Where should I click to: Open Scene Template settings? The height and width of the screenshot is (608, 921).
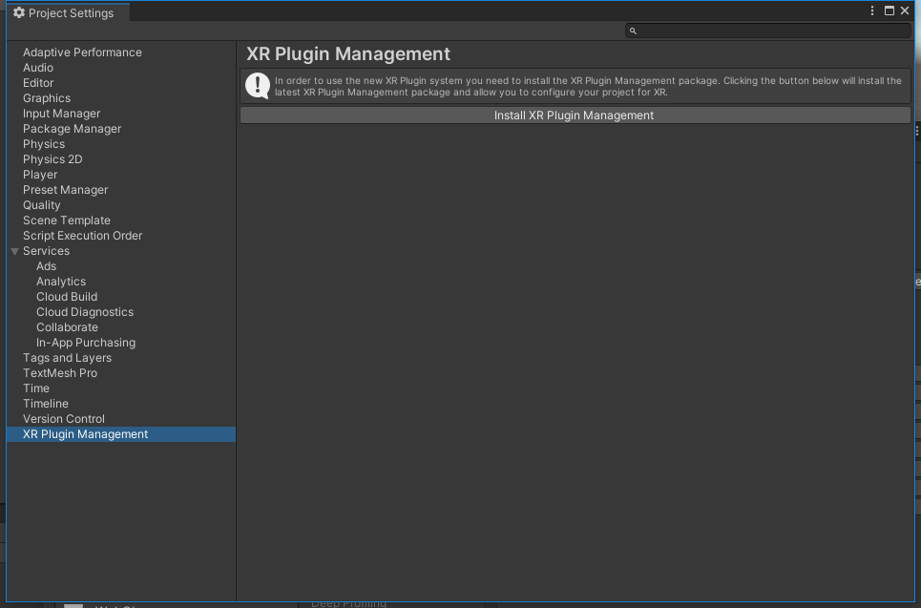[x=67, y=220]
